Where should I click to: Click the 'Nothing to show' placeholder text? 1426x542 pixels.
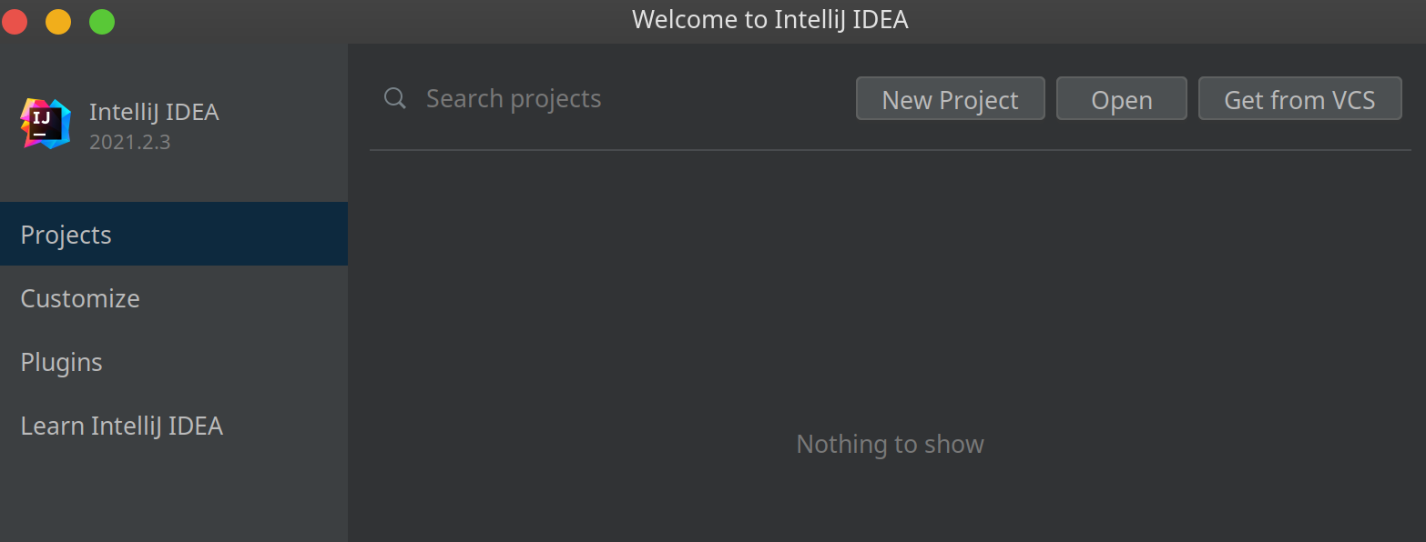click(890, 444)
